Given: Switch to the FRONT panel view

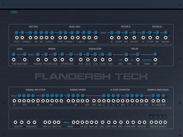Looking at the screenshot, I should (14, 12).
